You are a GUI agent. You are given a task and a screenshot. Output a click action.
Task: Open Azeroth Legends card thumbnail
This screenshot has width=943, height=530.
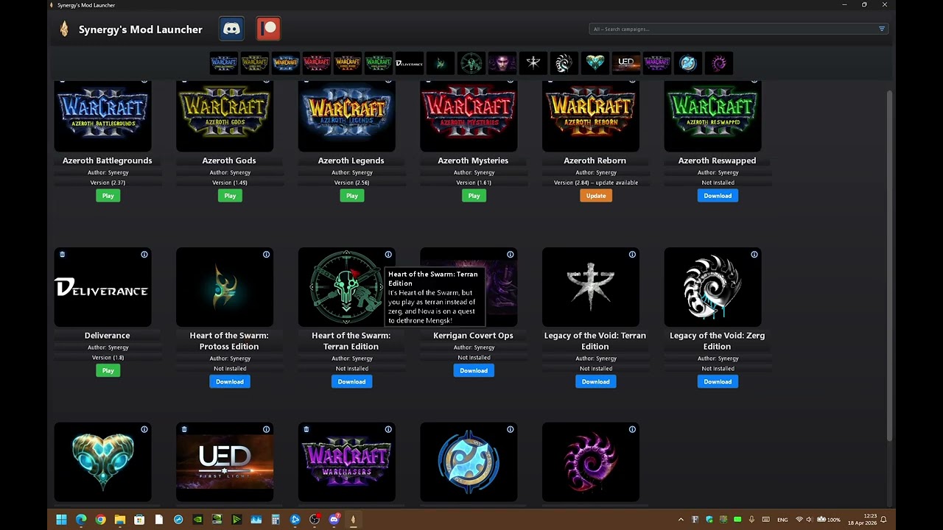tap(347, 116)
